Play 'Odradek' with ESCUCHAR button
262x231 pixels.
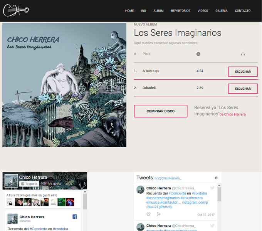243,89
